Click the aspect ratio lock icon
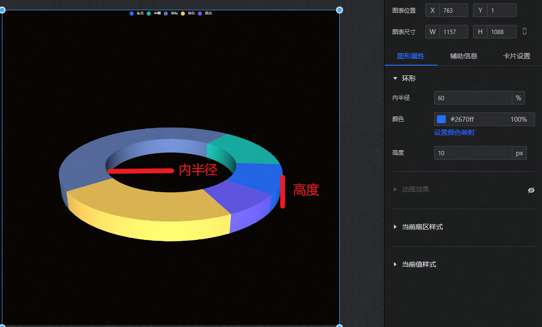The width and height of the screenshot is (542, 327). (525, 32)
